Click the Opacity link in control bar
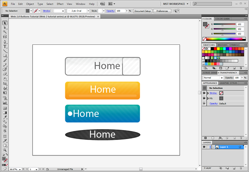 (110, 11)
